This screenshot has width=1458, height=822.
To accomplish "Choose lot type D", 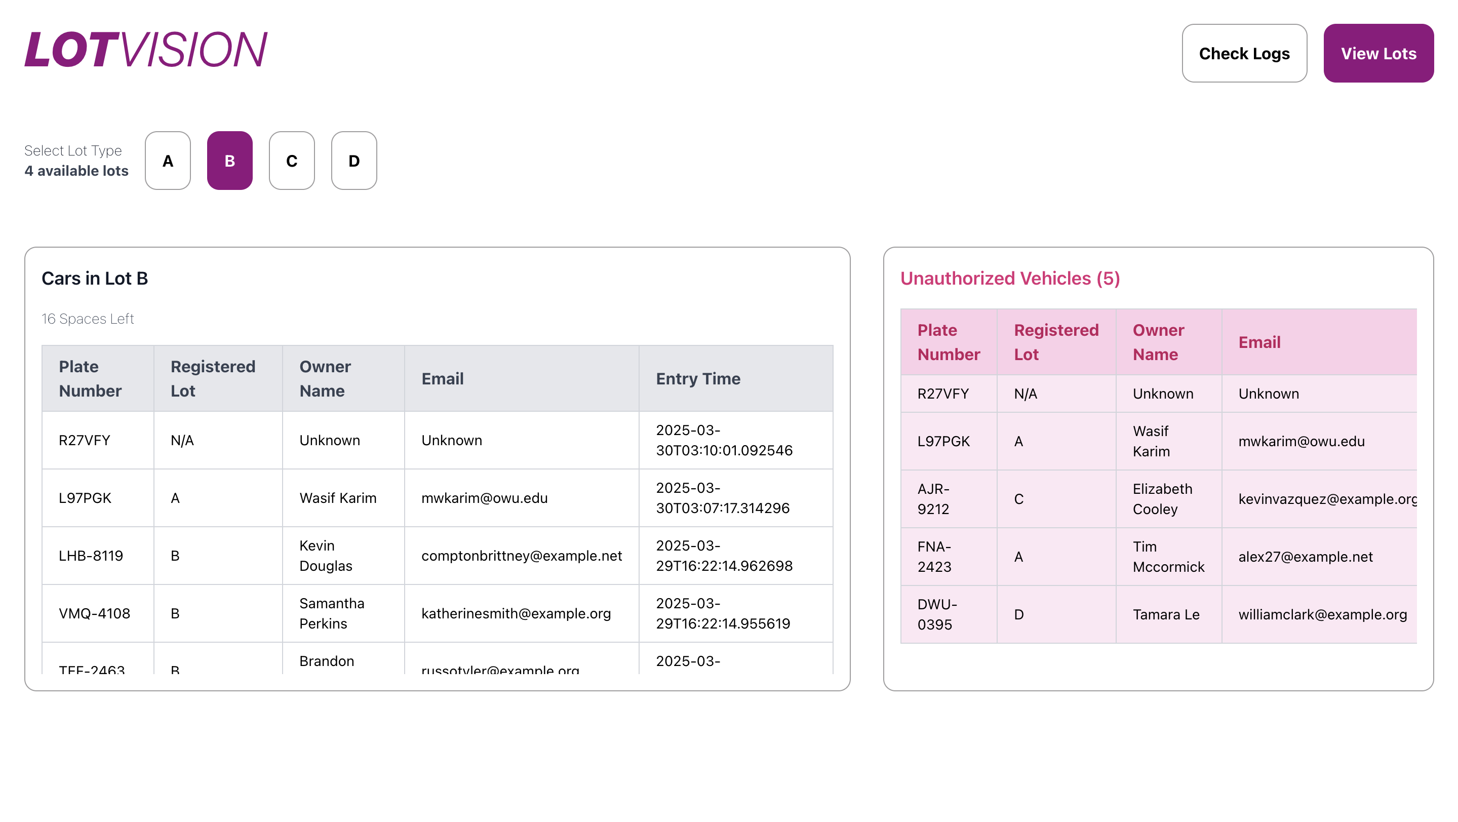I will [x=354, y=161].
